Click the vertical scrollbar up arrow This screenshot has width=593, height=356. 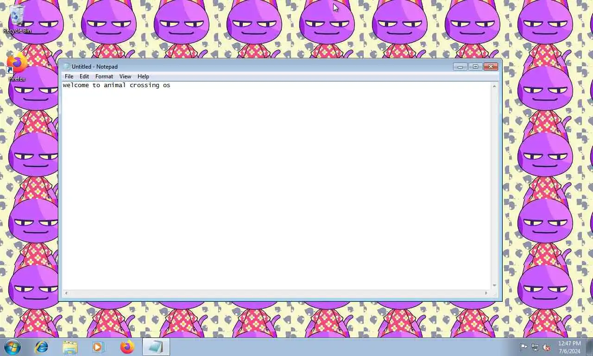(494, 86)
